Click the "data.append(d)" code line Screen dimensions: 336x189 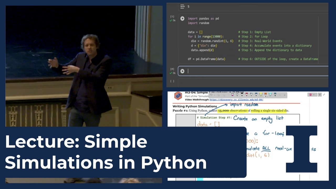[202, 50]
